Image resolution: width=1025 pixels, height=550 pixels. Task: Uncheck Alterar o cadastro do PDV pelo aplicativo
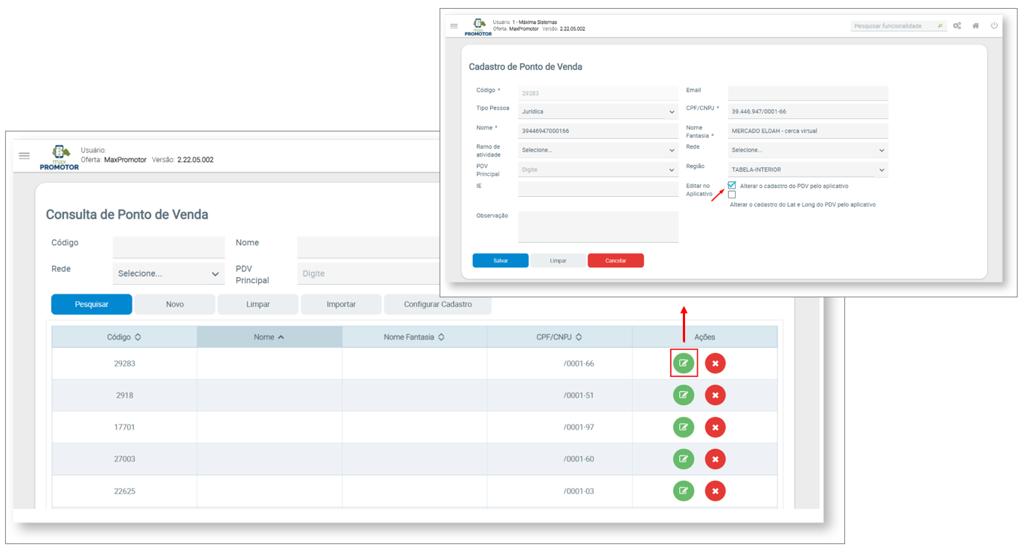pyautogui.click(x=732, y=185)
